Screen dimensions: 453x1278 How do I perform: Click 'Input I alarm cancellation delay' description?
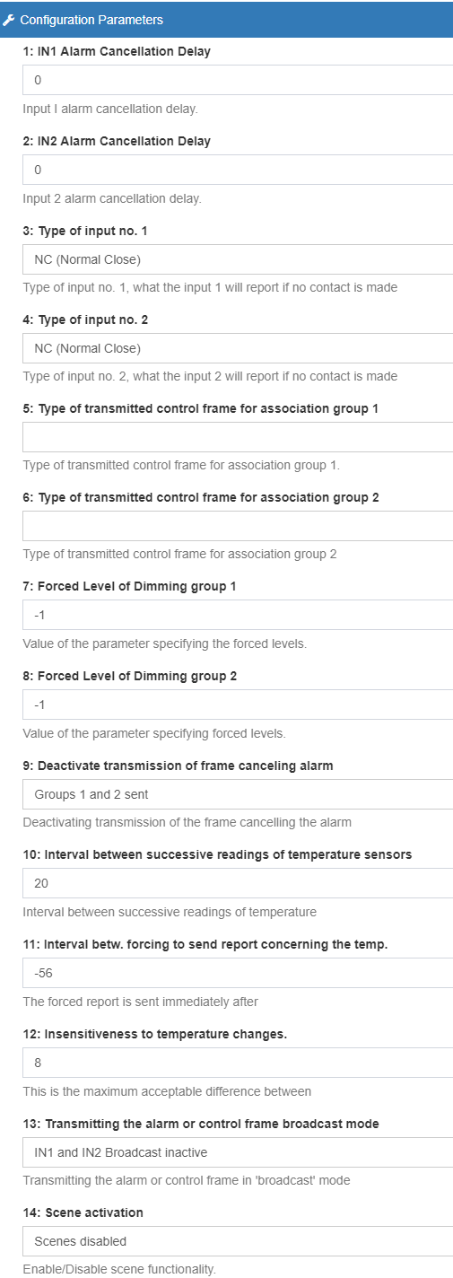(110, 109)
